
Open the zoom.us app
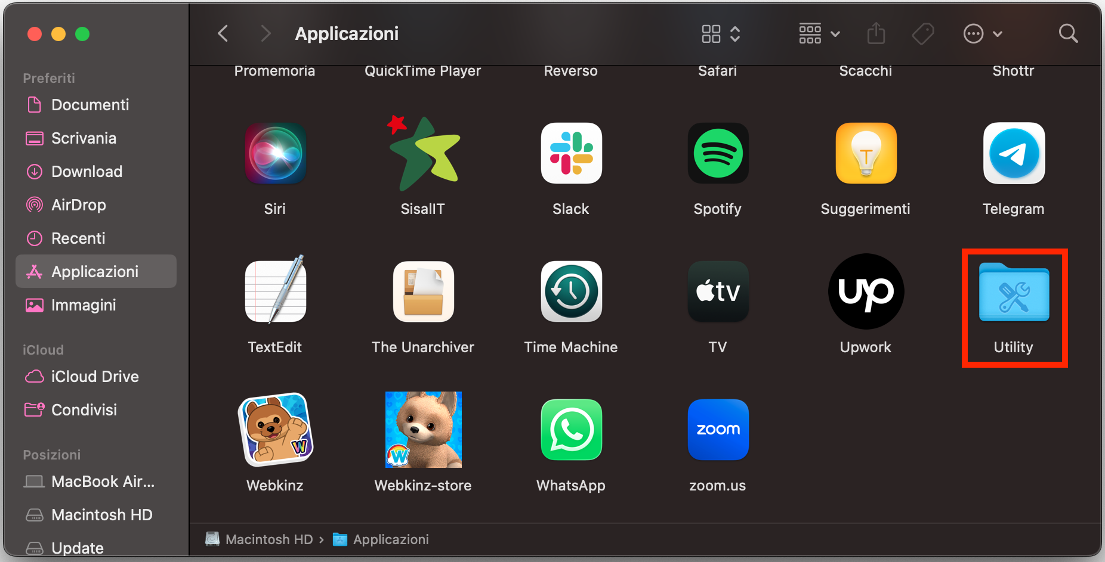718,430
